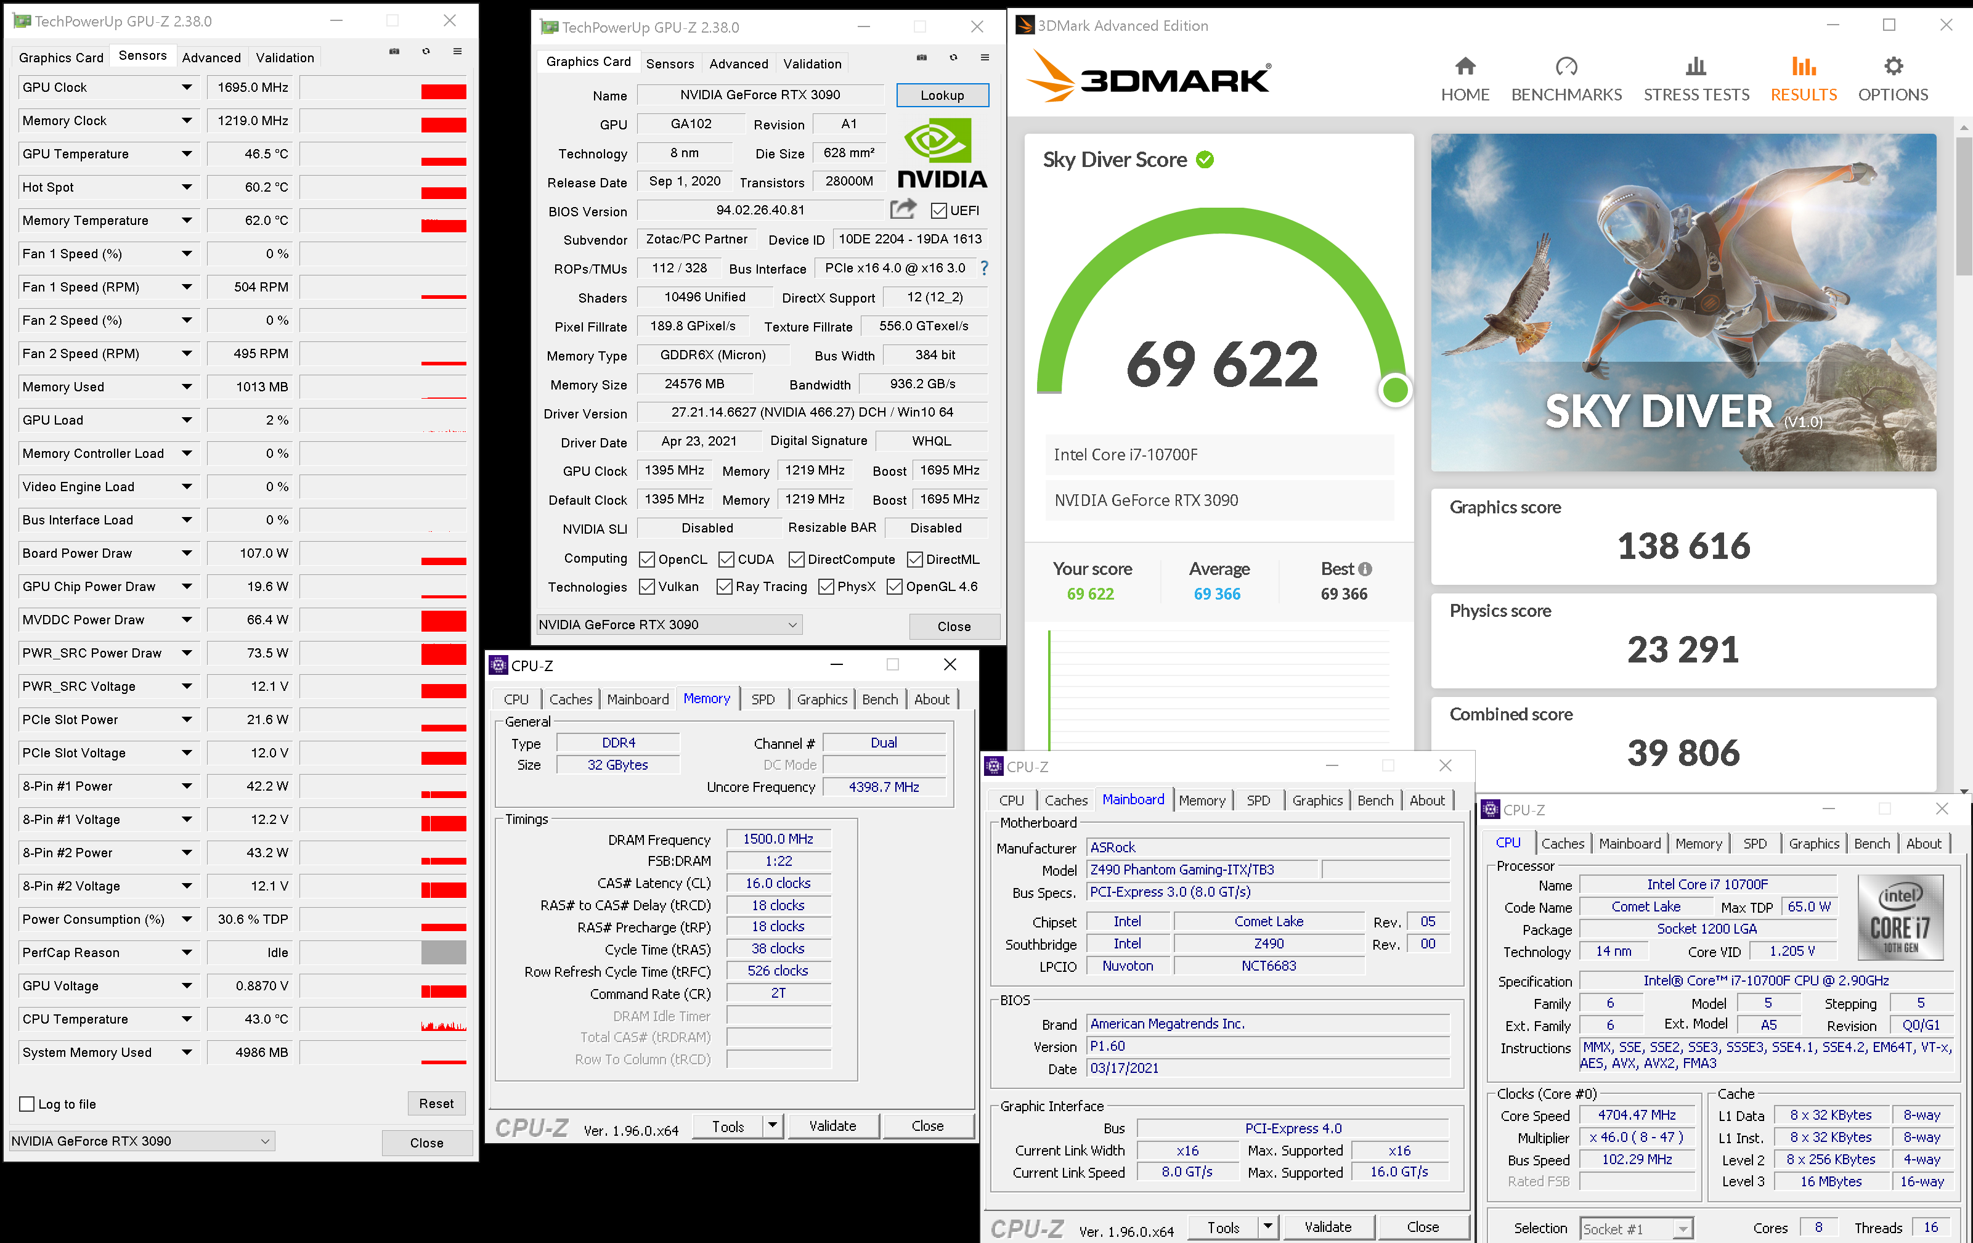
Task: Open 3DMark RESULTS section
Action: tap(1804, 79)
